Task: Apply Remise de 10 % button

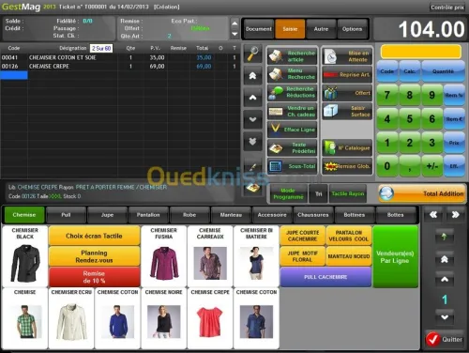Action: click(94, 277)
